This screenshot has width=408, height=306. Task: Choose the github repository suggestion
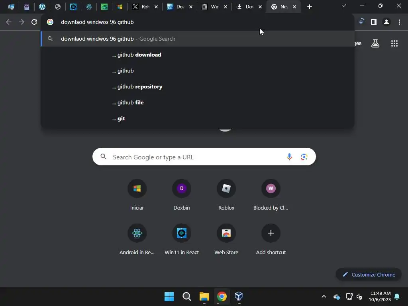[198, 86]
